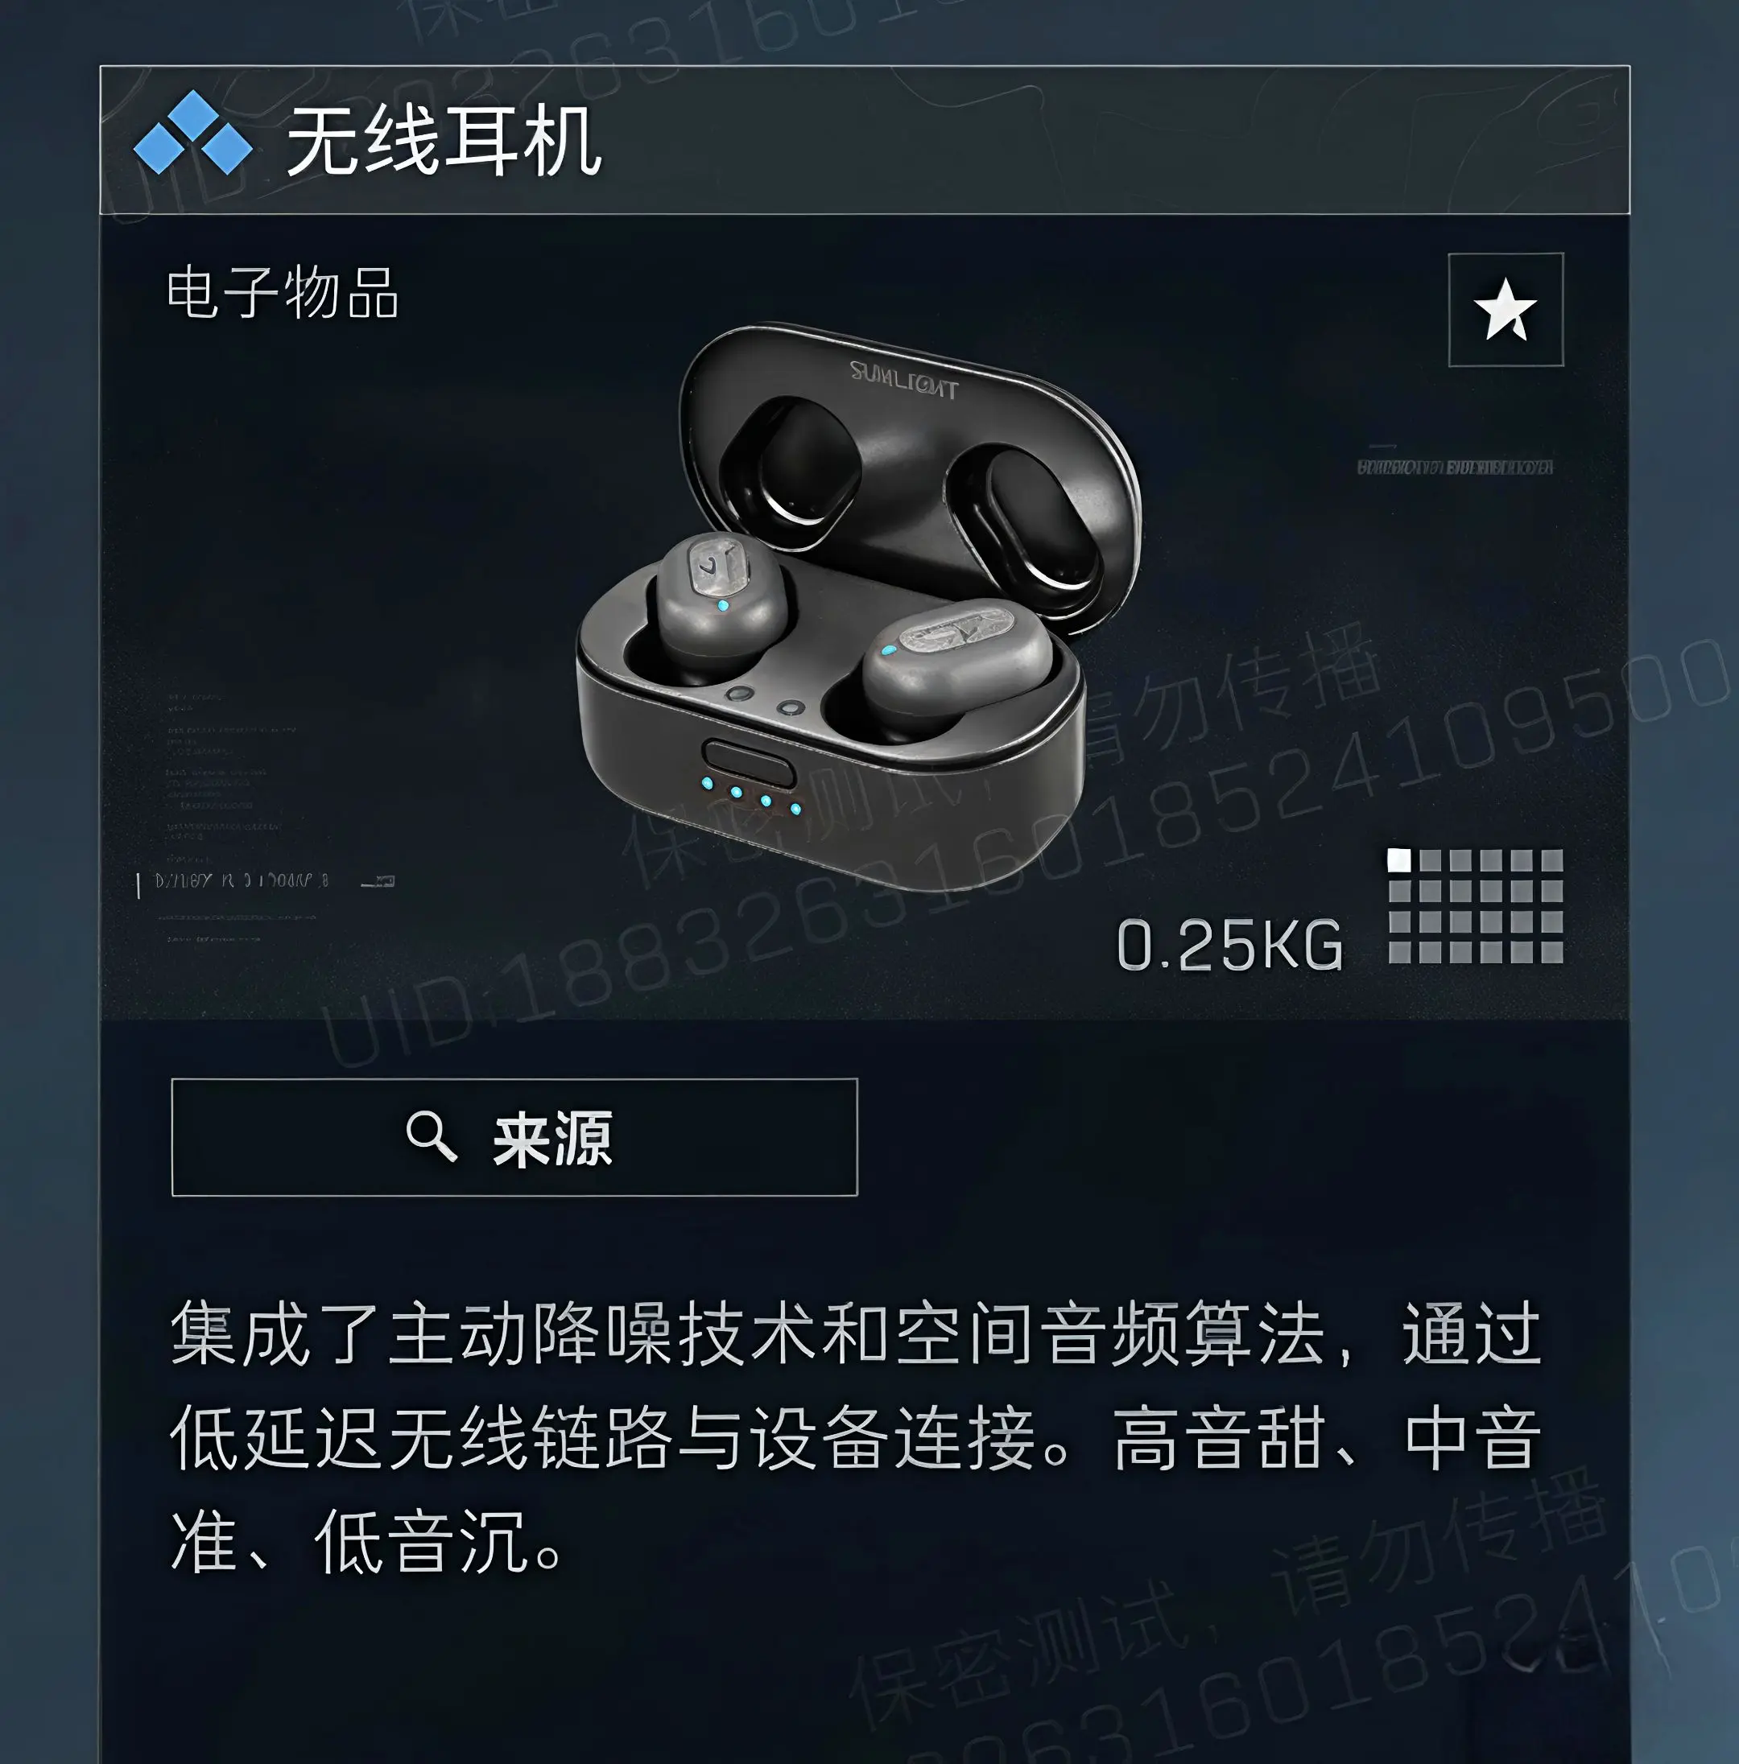Image resolution: width=1739 pixels, height=1764 pixels.
Task: Click the SUNLIGHT logo on the case lid
Action: click(x=904, y=381)
